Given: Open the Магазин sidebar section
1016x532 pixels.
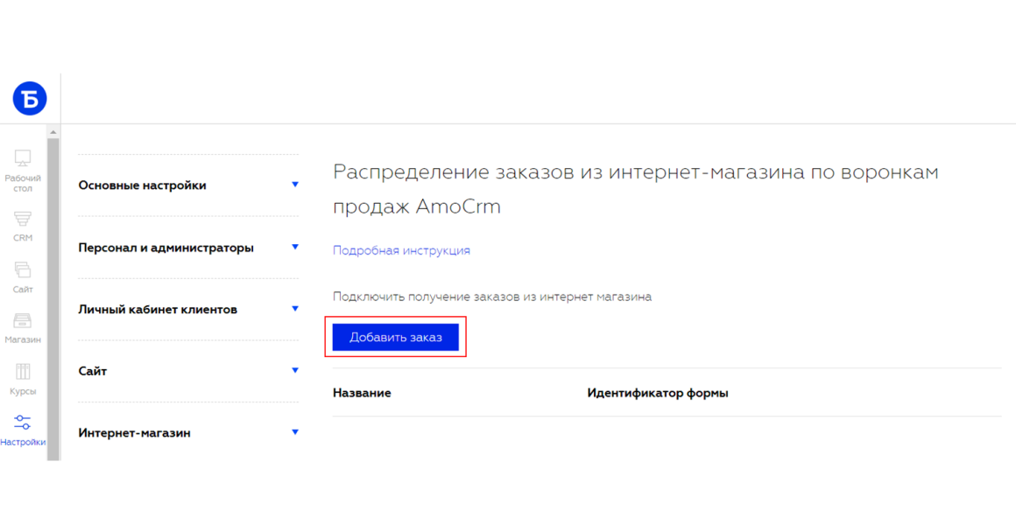Looking at the screenshot, I should pyautogui.click(x=23, y=328).
